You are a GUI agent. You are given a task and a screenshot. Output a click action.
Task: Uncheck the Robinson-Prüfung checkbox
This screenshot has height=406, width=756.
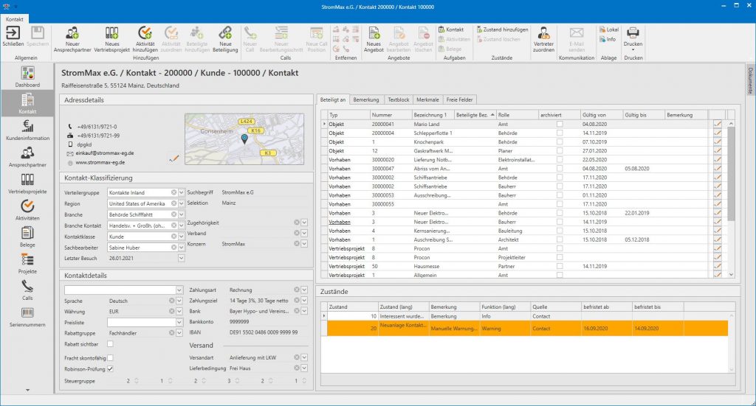tap(110, 368)
